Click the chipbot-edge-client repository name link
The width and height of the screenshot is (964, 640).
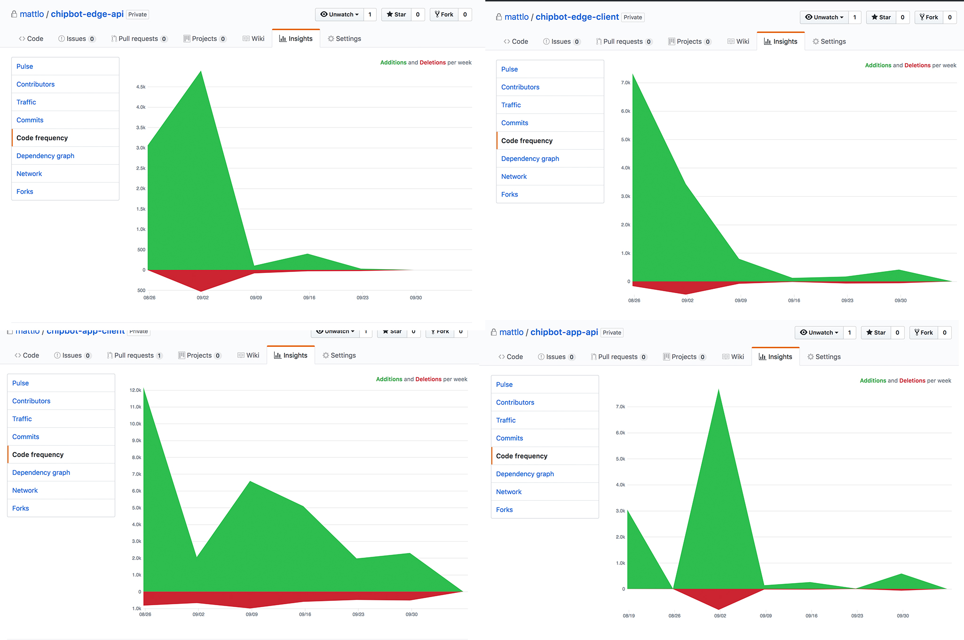pos(577,17)
